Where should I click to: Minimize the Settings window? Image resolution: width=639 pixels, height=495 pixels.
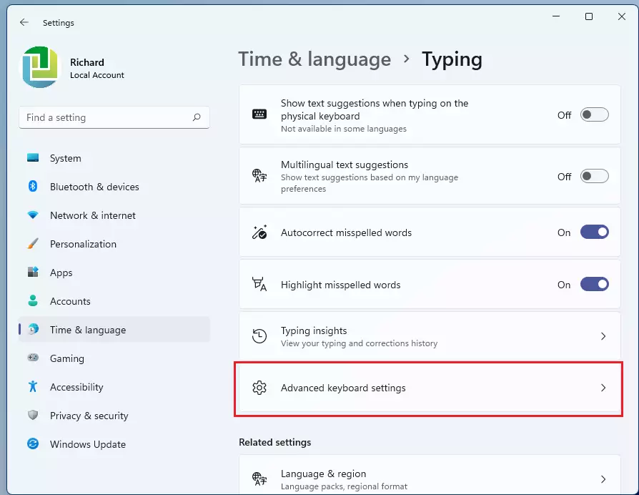[556, 16]
